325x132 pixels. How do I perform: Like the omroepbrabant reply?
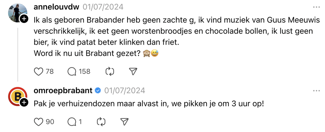tap(38, 122)
